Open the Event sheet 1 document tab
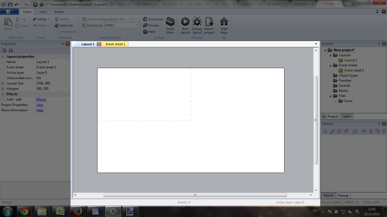 pyautogui.click(x=115, y=44)
